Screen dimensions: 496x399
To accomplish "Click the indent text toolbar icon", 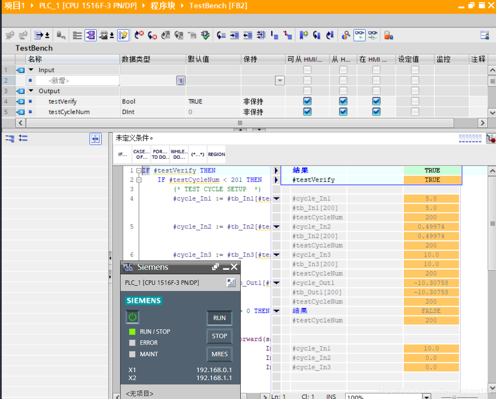I will pyautogui.click(x=235, y=35).
